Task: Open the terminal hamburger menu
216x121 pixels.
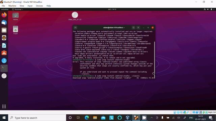Action: click(138, 28)
